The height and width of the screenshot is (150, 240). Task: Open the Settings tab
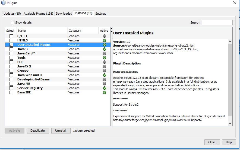pos(100,14)
